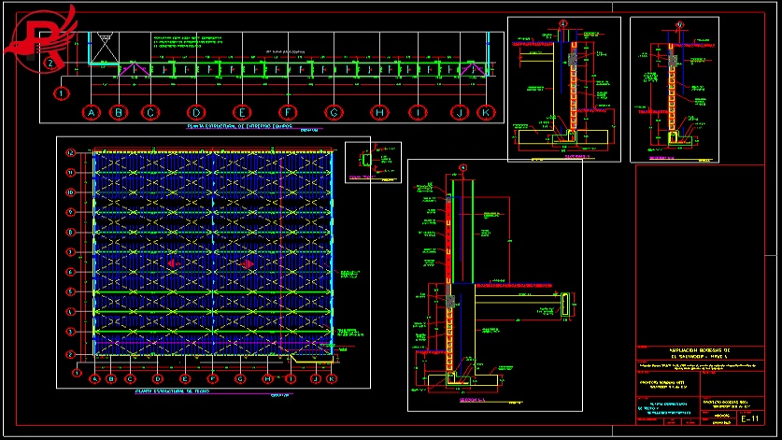Select grid bubble F in the top entrepiso plan
The height and width of the screenshot is (440, 782).
click(x=288, y=113)
